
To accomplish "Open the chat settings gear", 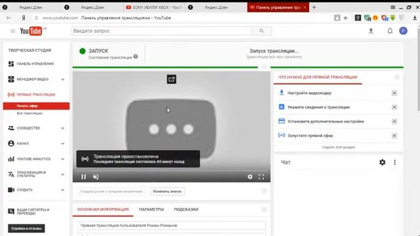I will [382, 162].
